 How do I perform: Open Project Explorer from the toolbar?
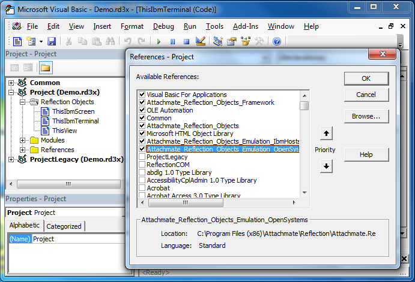pyautogui.click(x=217, y=41)
